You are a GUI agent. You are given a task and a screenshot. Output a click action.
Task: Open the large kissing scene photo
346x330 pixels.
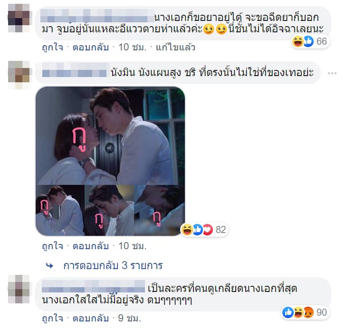click(x=110, y=136)
